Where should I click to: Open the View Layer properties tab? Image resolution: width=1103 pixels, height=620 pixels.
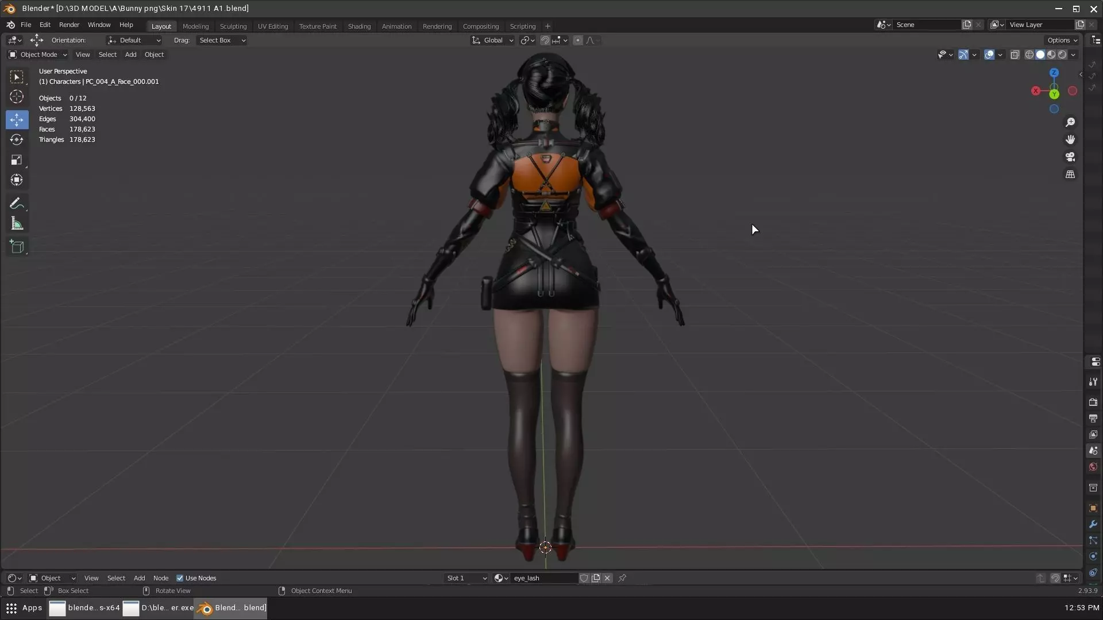pyautogui.click(x=1093, y=435)
